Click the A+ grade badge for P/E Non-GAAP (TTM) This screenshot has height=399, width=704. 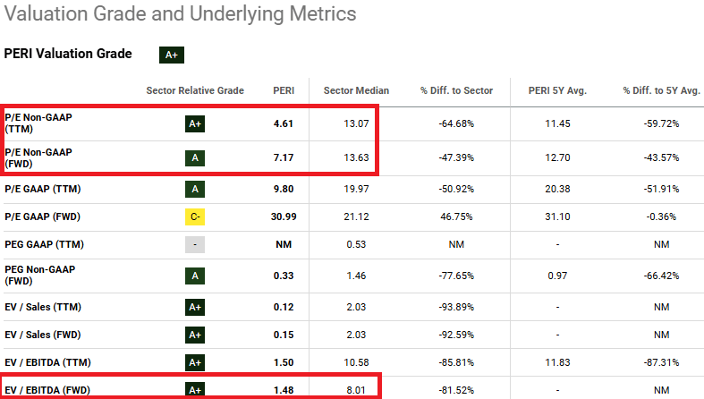click(x=194, y=123)
